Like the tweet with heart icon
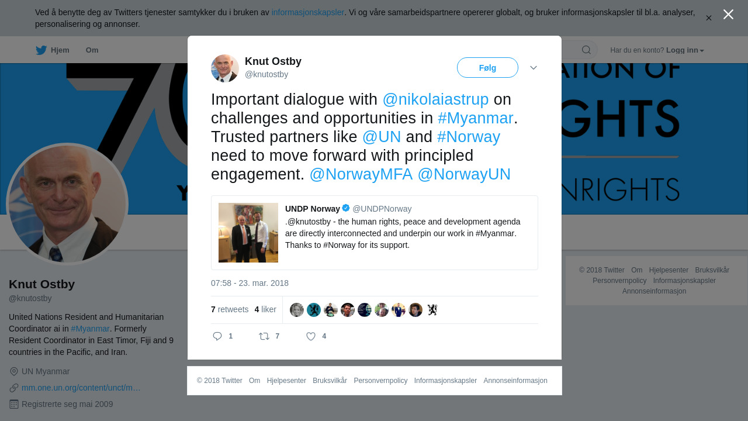This screenshot has height=421, width=748. [311, 336]
